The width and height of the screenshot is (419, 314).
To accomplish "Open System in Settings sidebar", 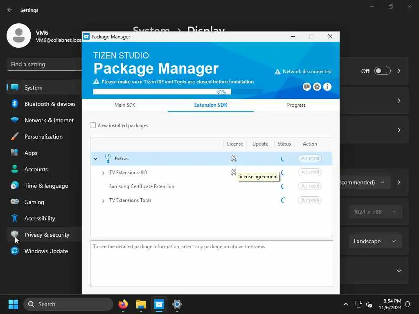I will (x=44, y=87).
